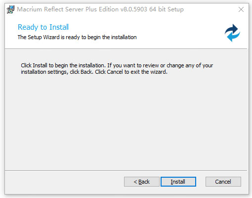The height and width of the screenshot is (198, 252).
Task: Click the light blue lower arrow of logo
Action: pyautogui.click(x=234, y=37)
